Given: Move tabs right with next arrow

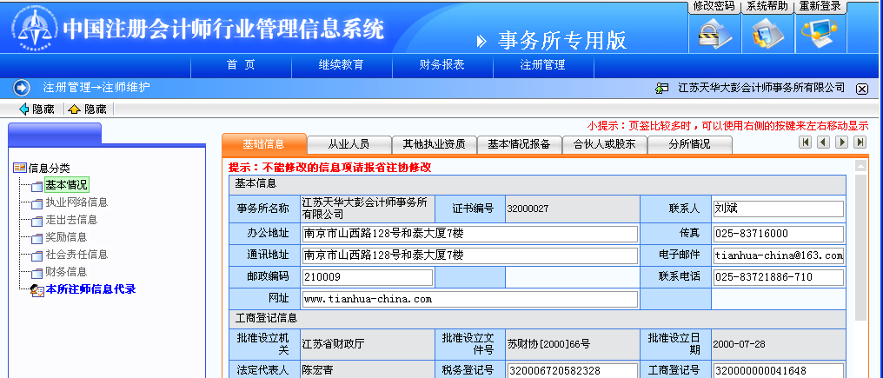Looking at the screenshot, I should point(841,142).
